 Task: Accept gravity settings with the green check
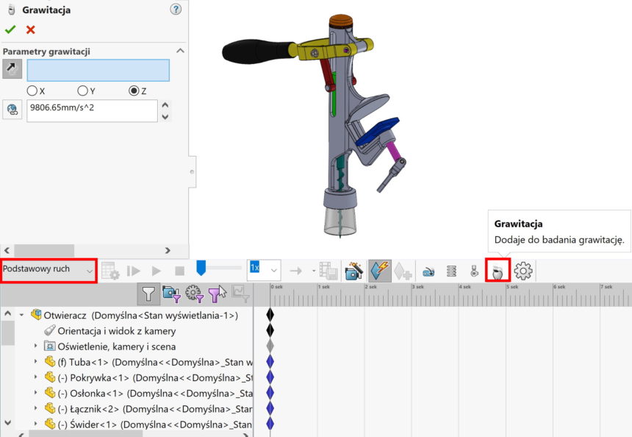(x=10, y=30)
